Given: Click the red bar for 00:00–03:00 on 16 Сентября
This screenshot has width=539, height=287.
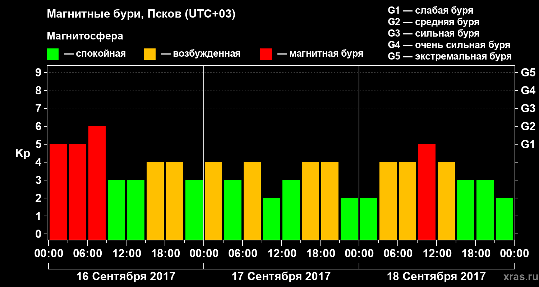Looking at the screenshot, I should tap(58, 192).
